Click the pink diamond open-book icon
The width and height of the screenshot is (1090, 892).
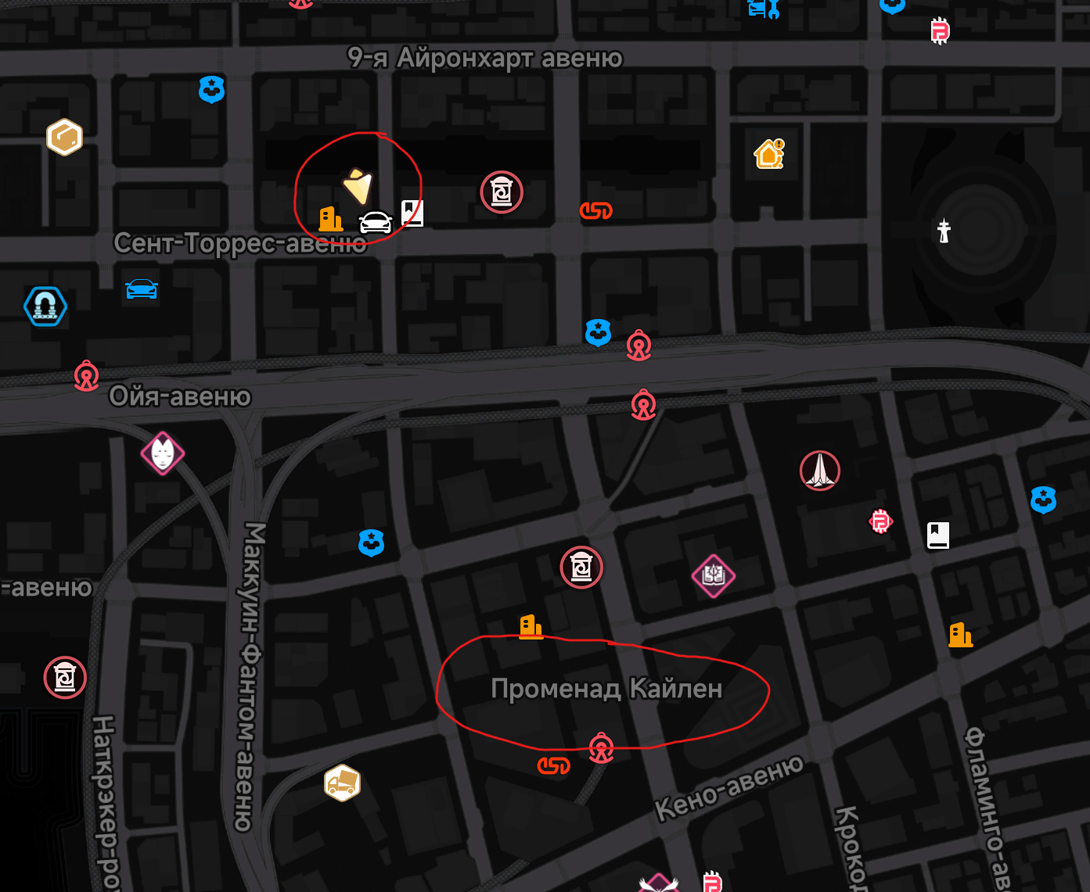click(x=714, y=576)
